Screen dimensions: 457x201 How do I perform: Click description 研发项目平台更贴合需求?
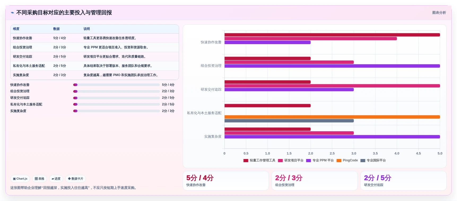[115, 57]
